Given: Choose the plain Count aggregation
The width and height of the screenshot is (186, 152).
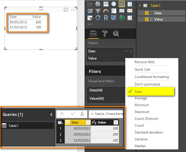Looking at the screenshot, I should [x=139, y=126].
